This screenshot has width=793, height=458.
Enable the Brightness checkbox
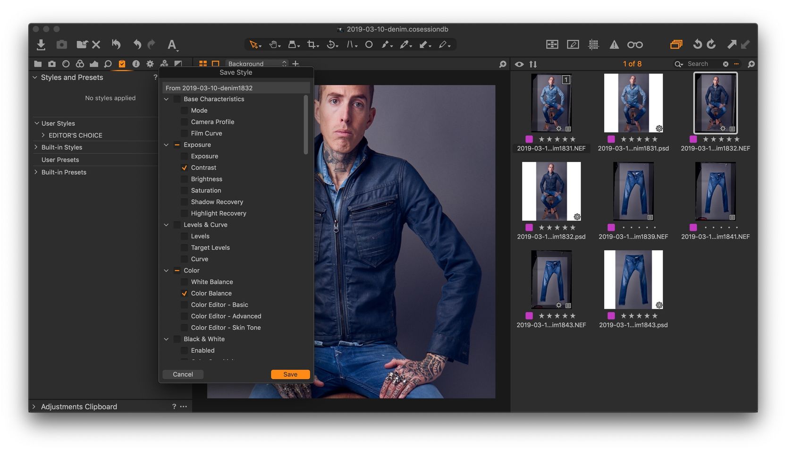185,179
